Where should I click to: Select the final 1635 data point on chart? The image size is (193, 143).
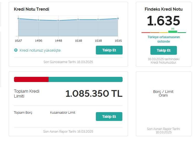coord(118,18)
